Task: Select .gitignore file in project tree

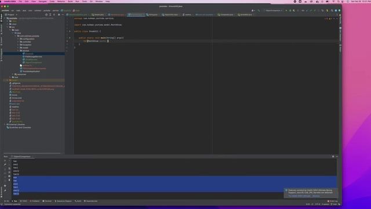Action: click(16, 83)
